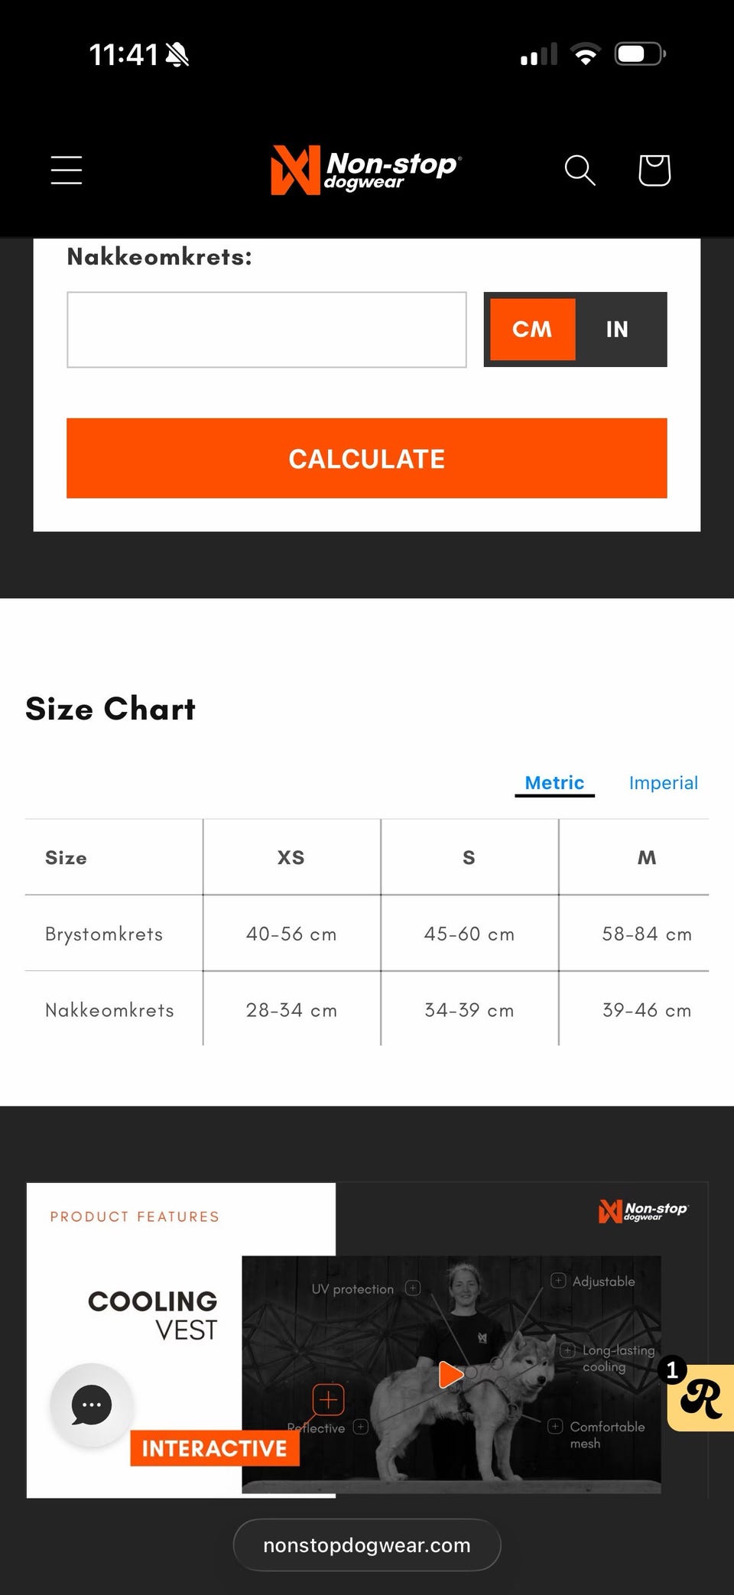Expand the Long-lasting cooling plus marker
Viewport: 734px width, 1595px height.
567,1350
